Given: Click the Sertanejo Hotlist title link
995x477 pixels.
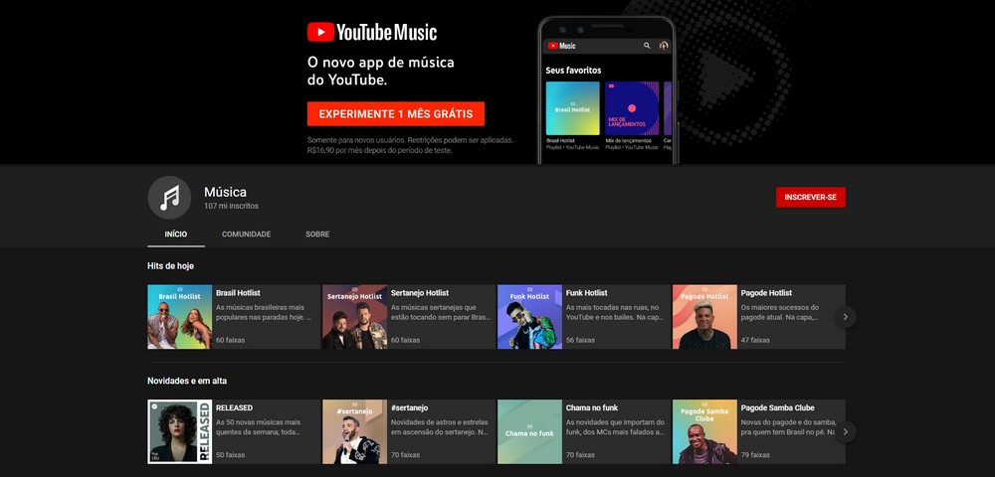Looking at the screenshot, I should tap(420, 293).
